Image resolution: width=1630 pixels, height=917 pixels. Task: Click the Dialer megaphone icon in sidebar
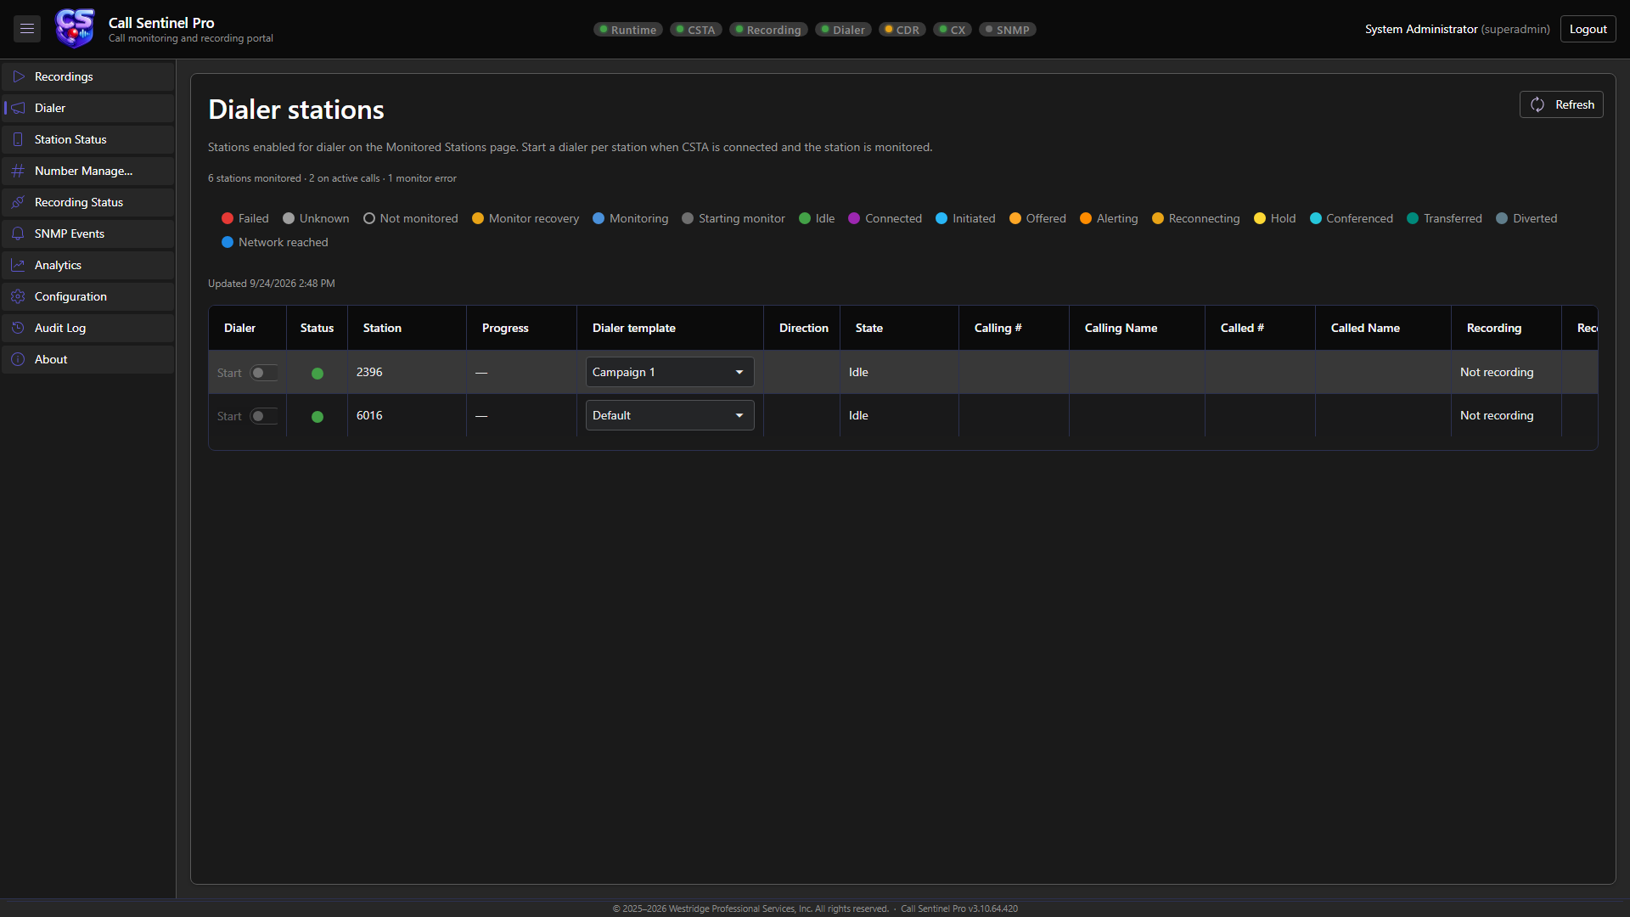(x=18, y=108)
